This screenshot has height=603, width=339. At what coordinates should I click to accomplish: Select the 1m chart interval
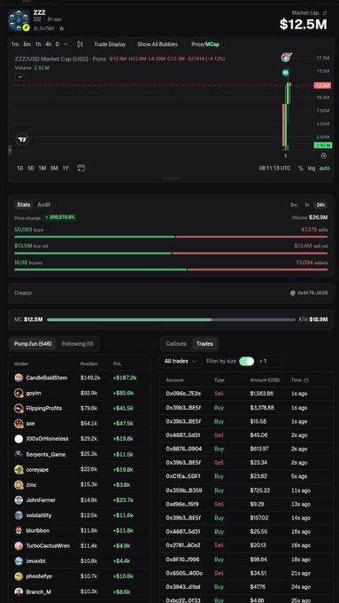coord(15,44)
